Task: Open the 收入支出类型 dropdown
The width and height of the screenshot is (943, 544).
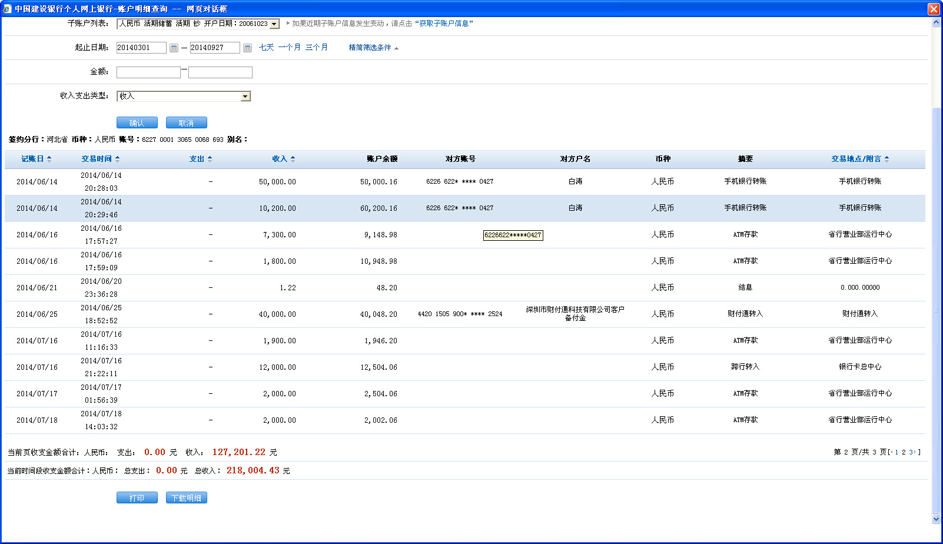Action: [x=245, y=97]
